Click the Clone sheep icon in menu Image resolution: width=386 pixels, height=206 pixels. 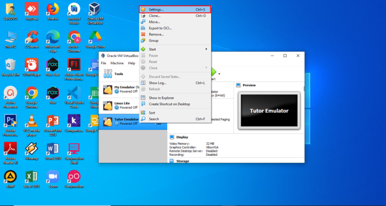(143, 16)
